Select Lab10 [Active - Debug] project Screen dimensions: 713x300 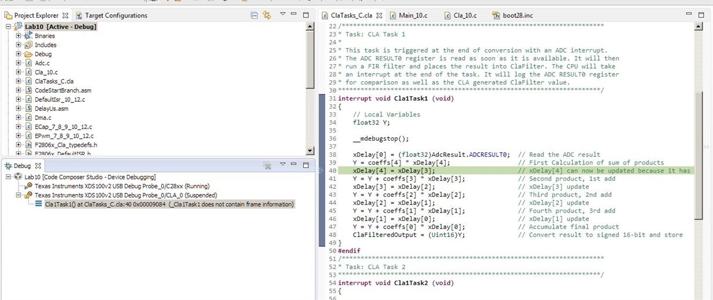click(x=60, y=27)
